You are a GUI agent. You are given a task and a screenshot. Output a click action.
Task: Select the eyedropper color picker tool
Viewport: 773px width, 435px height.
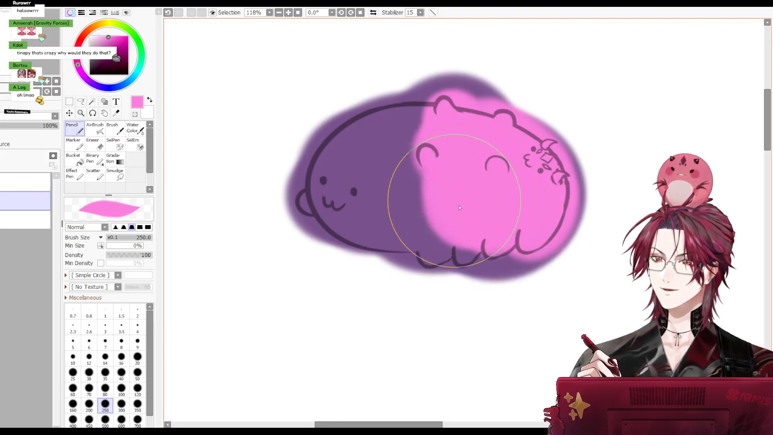(116, 113)
